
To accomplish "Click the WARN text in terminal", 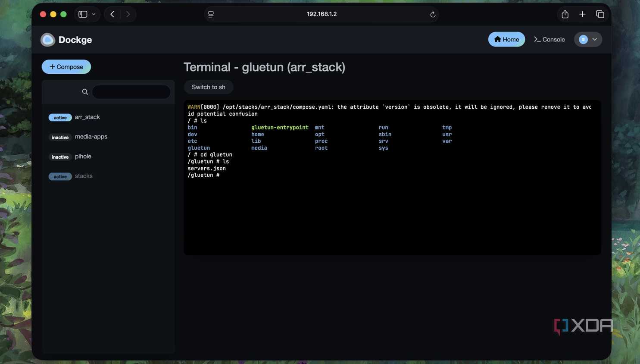I will (194, 107).
